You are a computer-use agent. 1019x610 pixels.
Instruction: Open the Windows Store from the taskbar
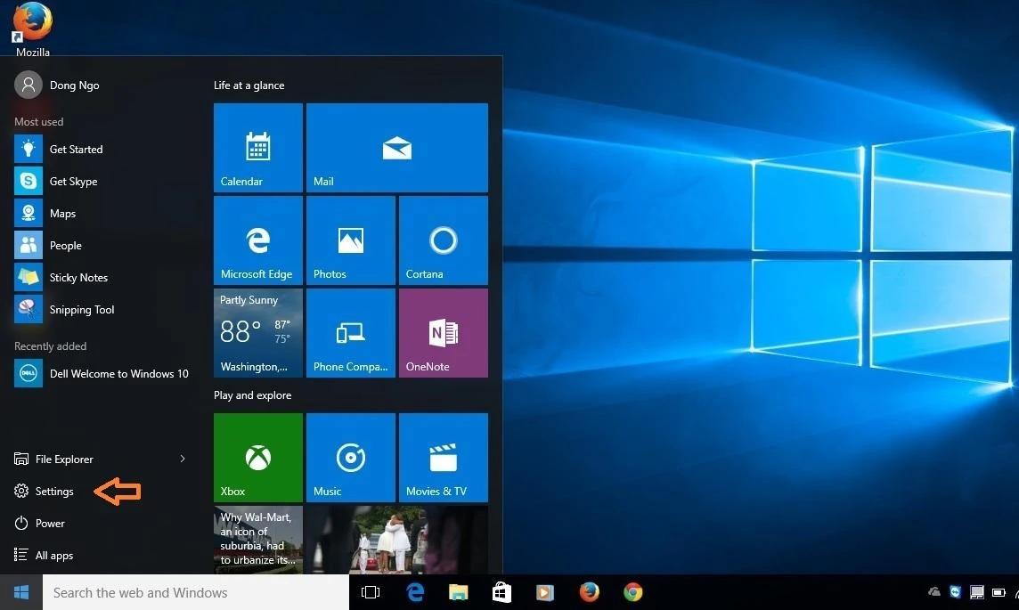(x=501, y=591)
